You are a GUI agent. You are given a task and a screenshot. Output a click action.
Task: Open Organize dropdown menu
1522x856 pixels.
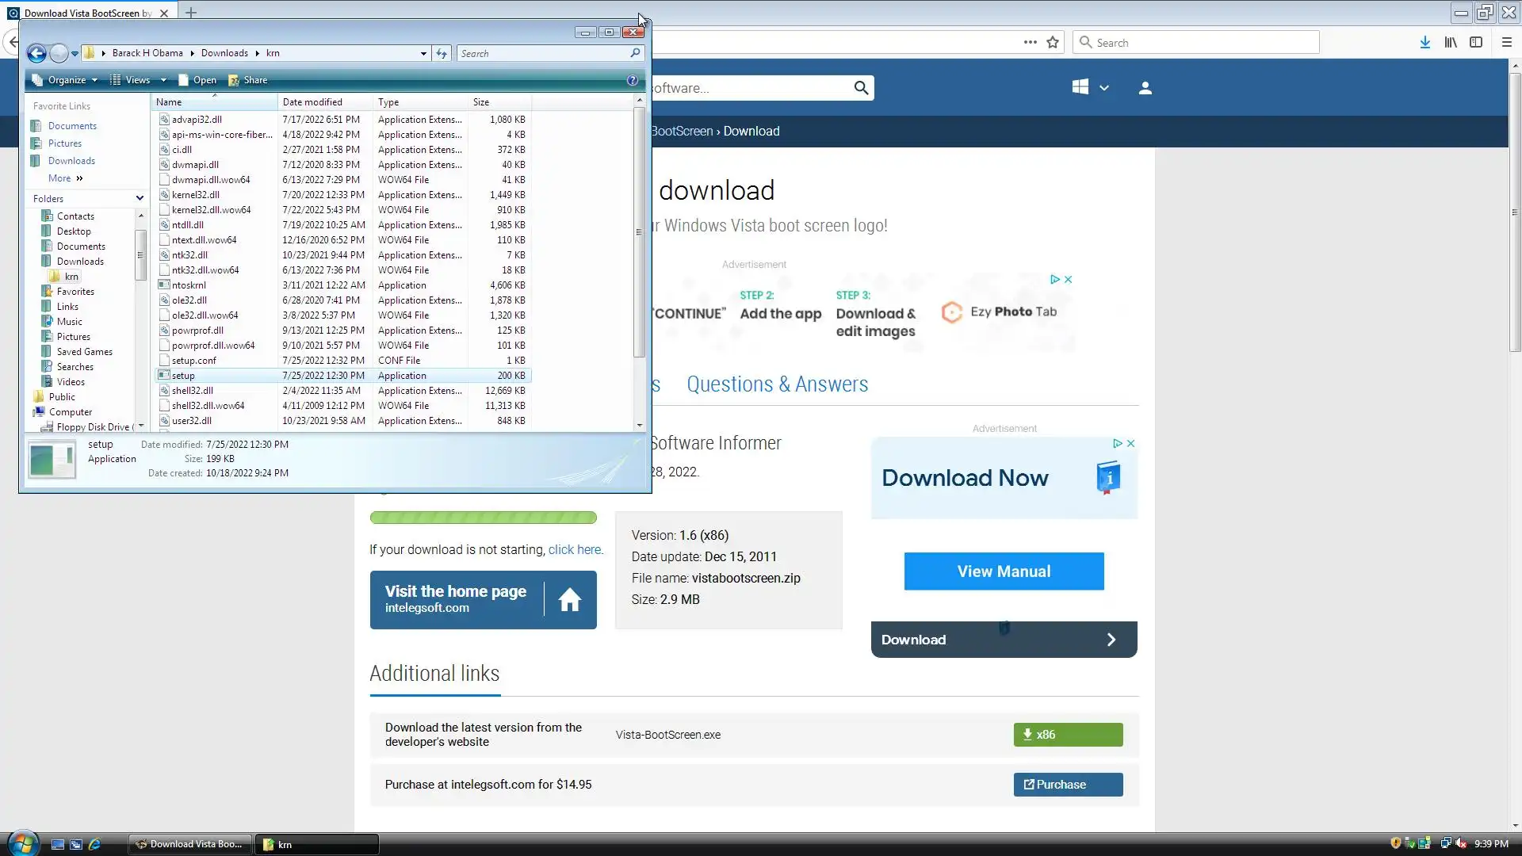coord(67,80)
